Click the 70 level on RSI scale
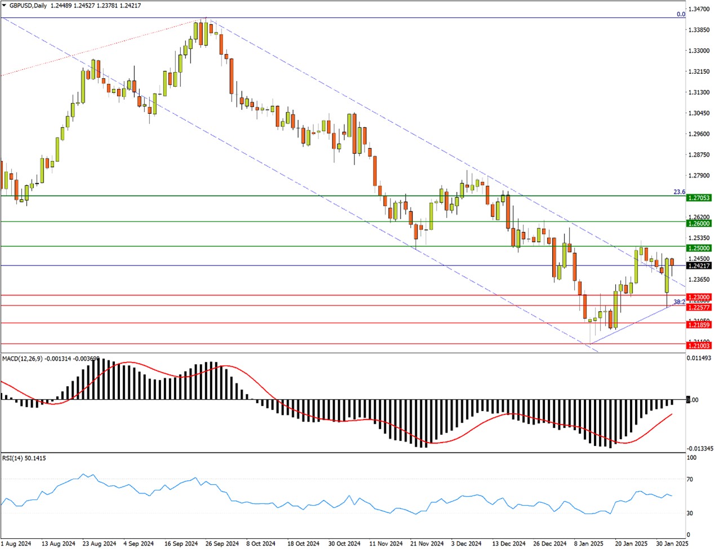Viewport: 715px width, 549px height. [690, 480]
